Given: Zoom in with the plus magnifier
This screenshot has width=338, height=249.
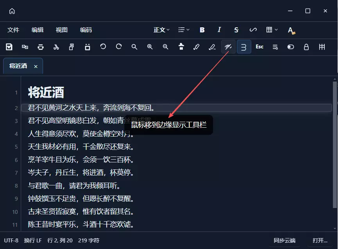Looking at the screenshot, I should click(150, 47).
